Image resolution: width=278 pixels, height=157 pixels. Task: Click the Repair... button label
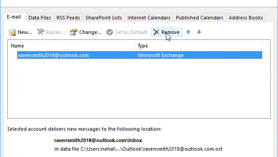click(x=56, y=32)
